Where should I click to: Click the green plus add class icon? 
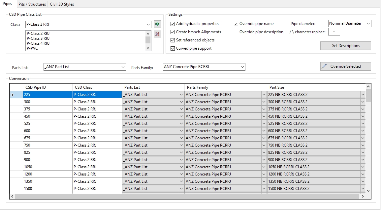pyautogui.click(x=157, y=24)
